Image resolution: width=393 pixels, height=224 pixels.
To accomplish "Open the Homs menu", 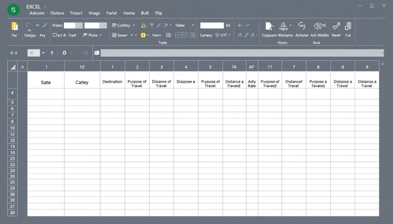I will pos(129,13).
